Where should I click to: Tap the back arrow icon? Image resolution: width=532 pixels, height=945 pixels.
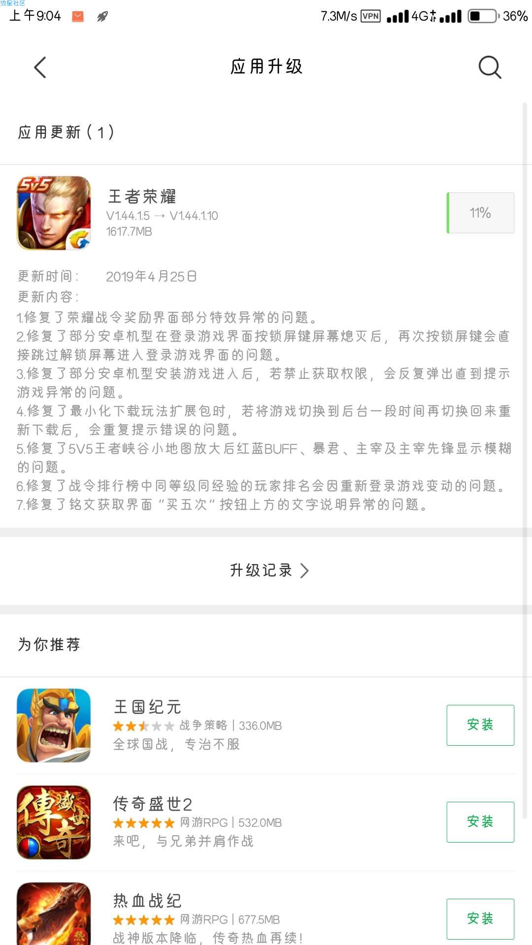point(40,67)
